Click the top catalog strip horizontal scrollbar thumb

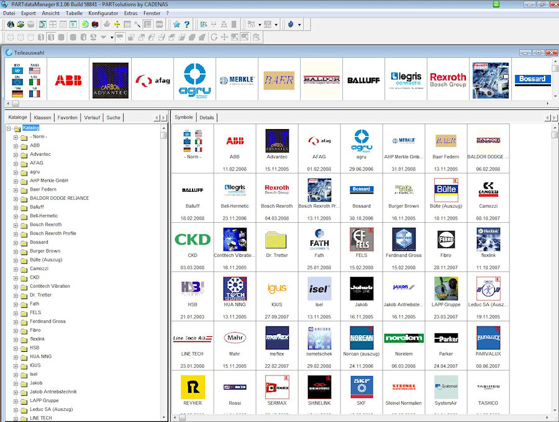coord(16,104)
